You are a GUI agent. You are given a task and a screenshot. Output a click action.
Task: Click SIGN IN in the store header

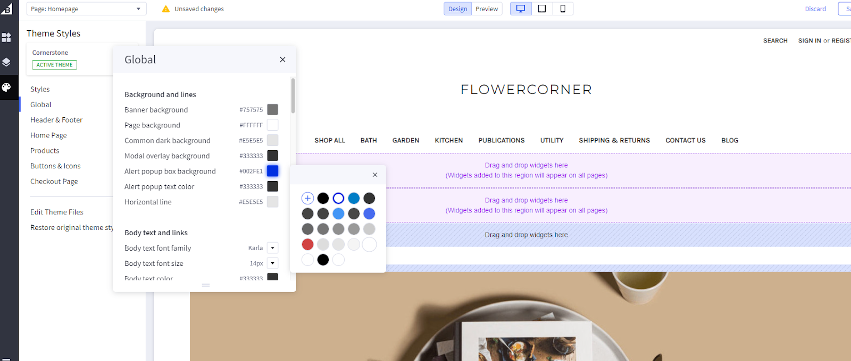click(x=810, y=41)
